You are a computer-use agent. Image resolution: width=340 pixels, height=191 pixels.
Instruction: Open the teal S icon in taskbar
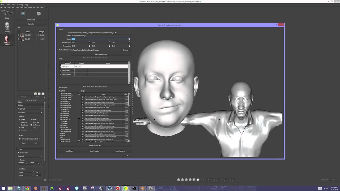coord(76,188)
